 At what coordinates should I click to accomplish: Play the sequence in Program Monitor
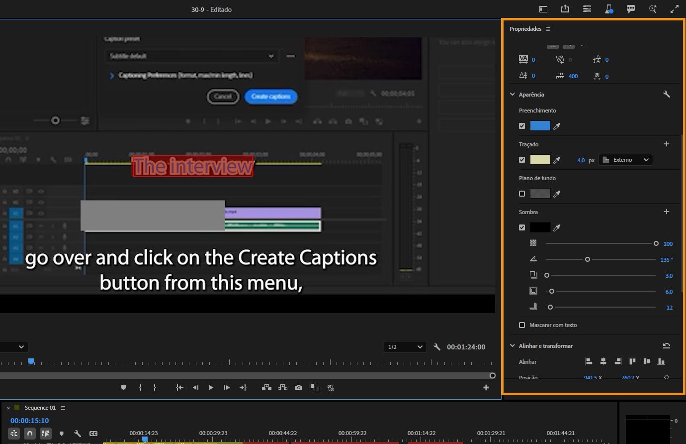point(211,388)
